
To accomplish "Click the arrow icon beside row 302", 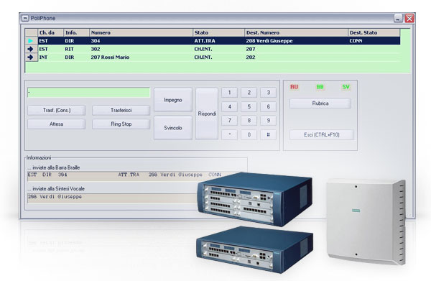I will click(x=30, y=49).
